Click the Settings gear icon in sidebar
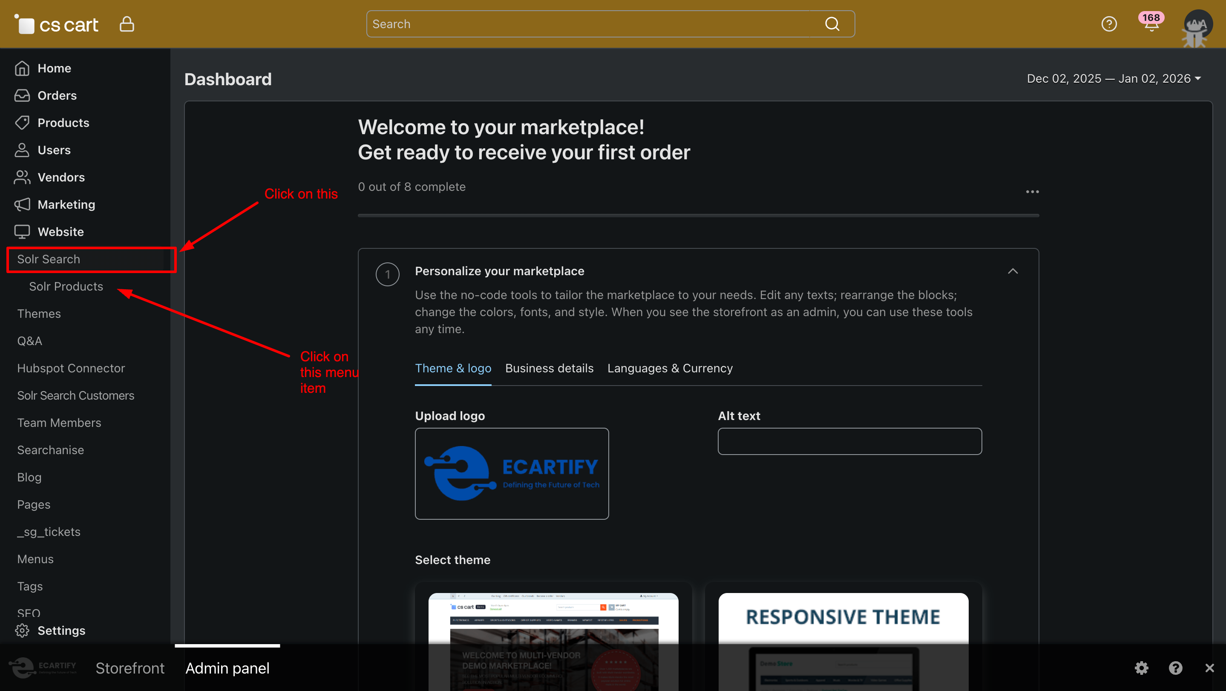The image size is (1226, 691). (22, 631)
